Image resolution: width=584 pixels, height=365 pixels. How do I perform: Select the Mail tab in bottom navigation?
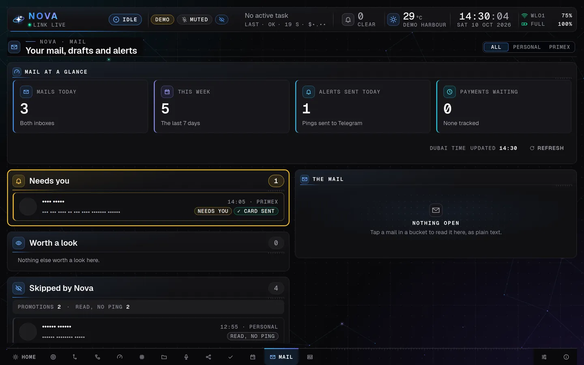(x=281, y=357)
